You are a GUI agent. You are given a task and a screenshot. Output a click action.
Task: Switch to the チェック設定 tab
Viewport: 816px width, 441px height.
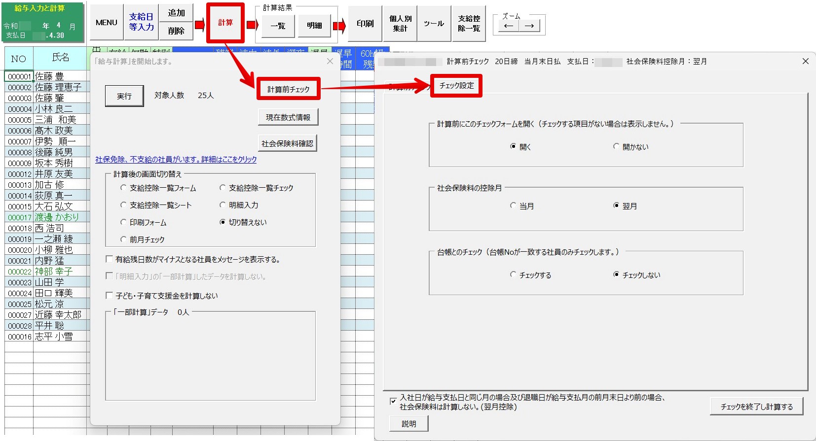pyautogui.click(x=456, y=86)
